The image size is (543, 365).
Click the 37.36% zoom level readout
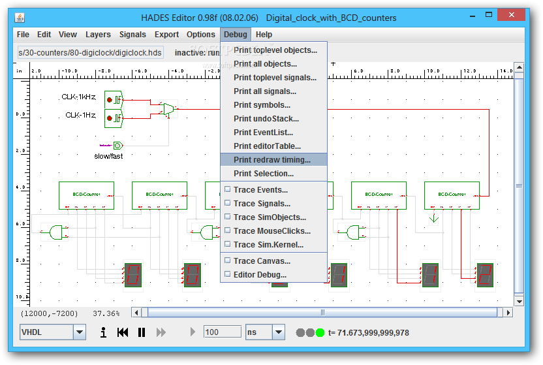coord(106,313)
